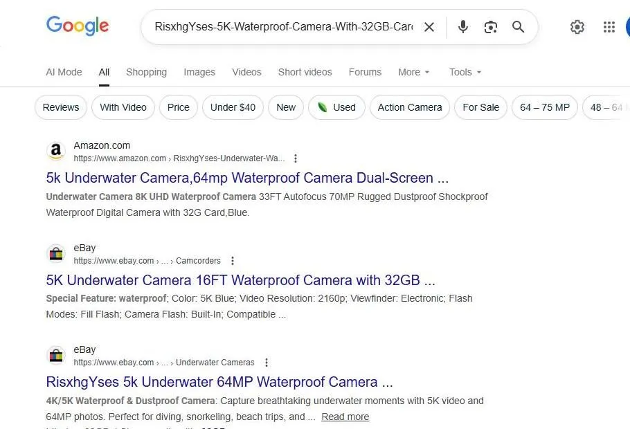Viewport: 630px width, 429px height.
Task: Apply the Under $40 filter chip
Action: click(233, 107)
